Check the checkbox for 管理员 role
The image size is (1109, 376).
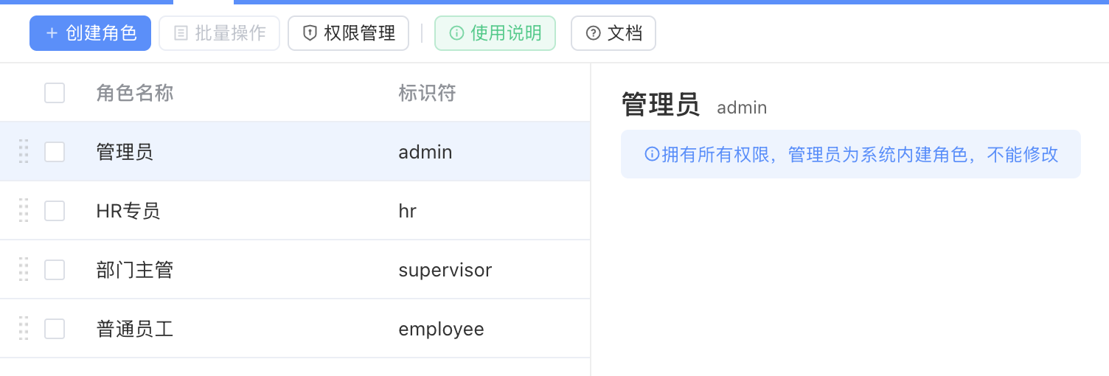tap(55, 152)
